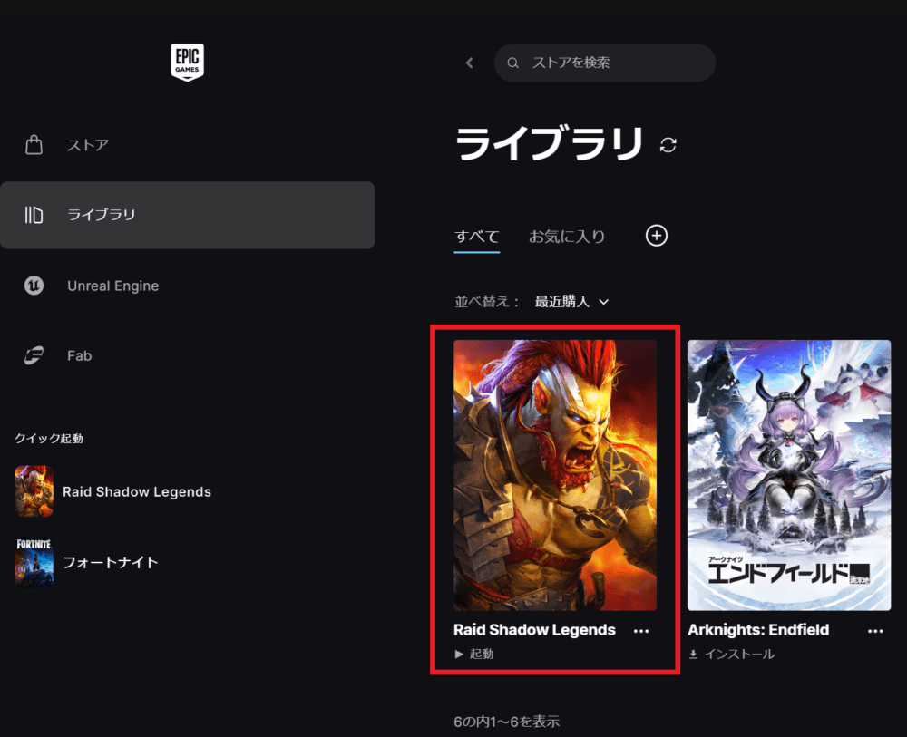Image resolution: width=907 pixels, height=737 pixels.
Task: Focus the ストアを検索 search field
Action: (604, 63)
